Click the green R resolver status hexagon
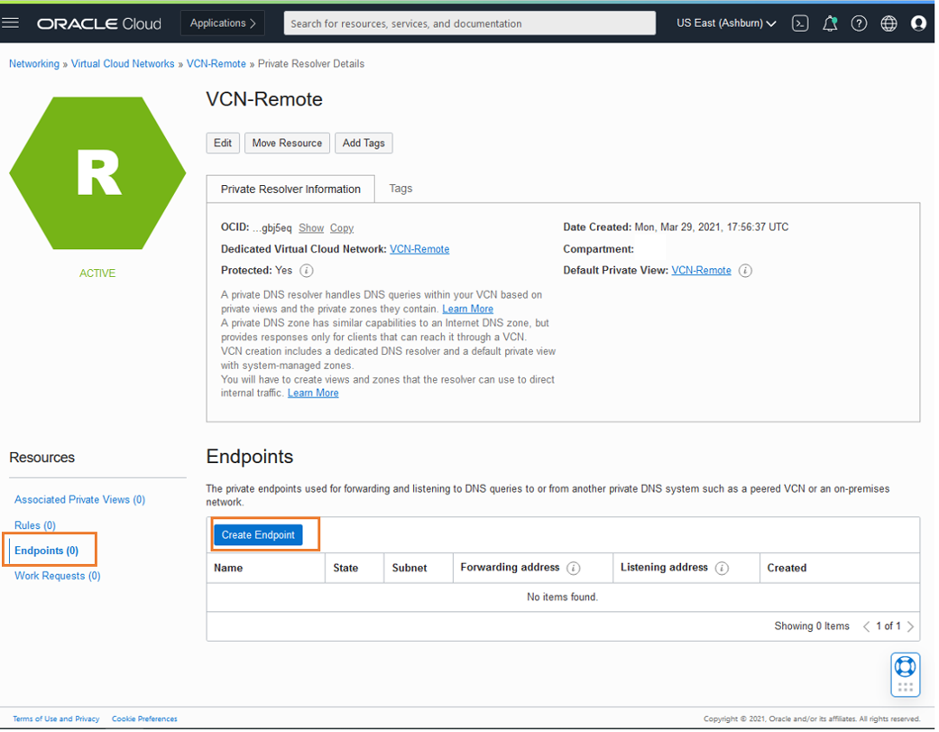The height and width of the screenshot is (732, 939). coord(97,173)
